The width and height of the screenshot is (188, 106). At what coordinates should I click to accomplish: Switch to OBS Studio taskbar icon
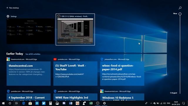click(x=98, y=103)
